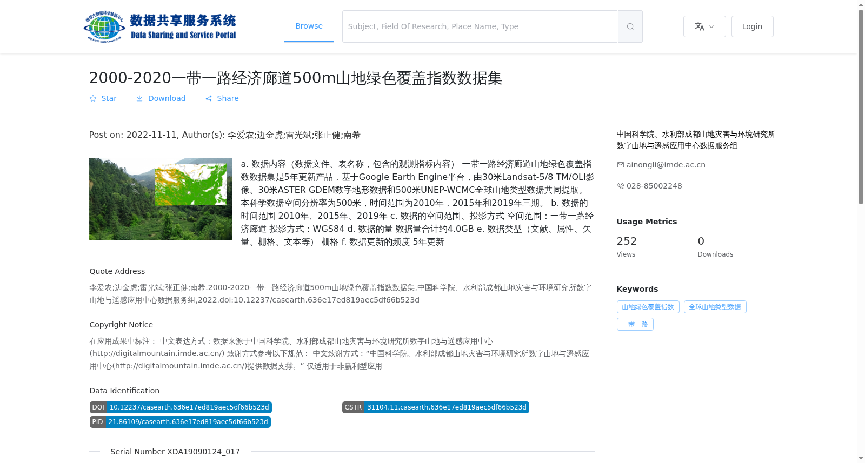This screenshot has height=463, width=865.
Task: Select keyword tag 全球山地类型数据
Action: click(715, 307)
